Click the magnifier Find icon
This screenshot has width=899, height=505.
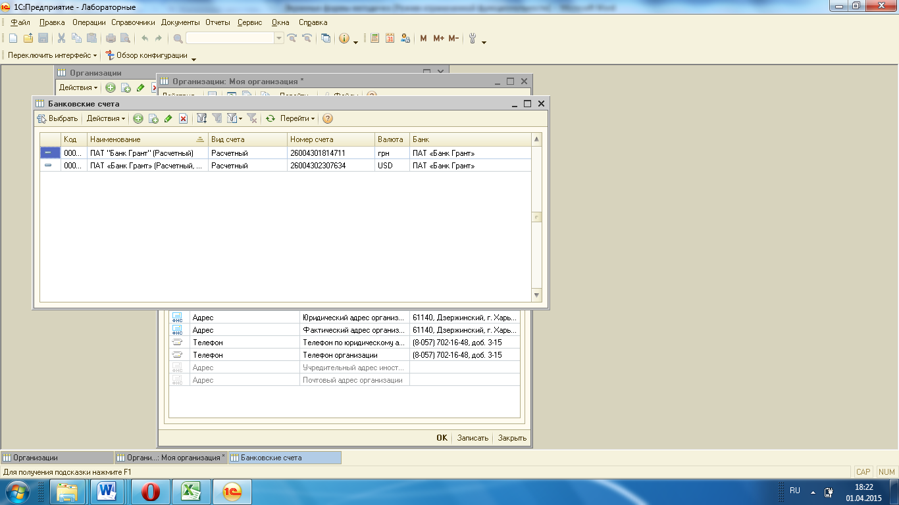[178, 38]
